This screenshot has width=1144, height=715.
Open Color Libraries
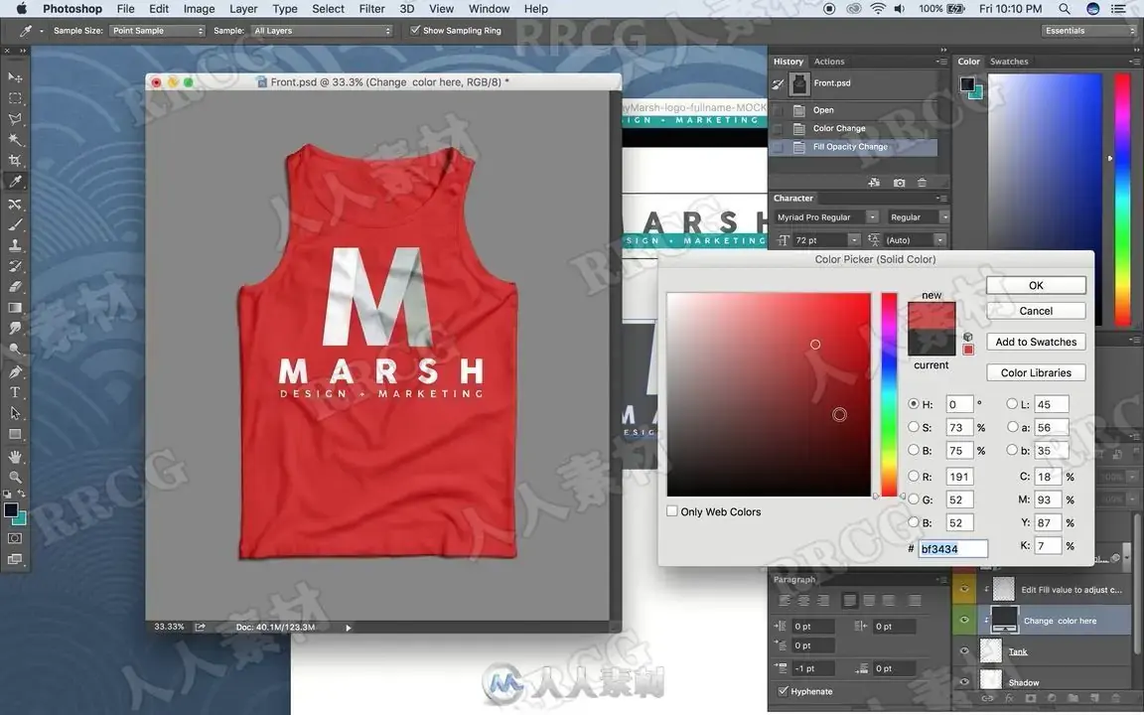pos(1036,372)
